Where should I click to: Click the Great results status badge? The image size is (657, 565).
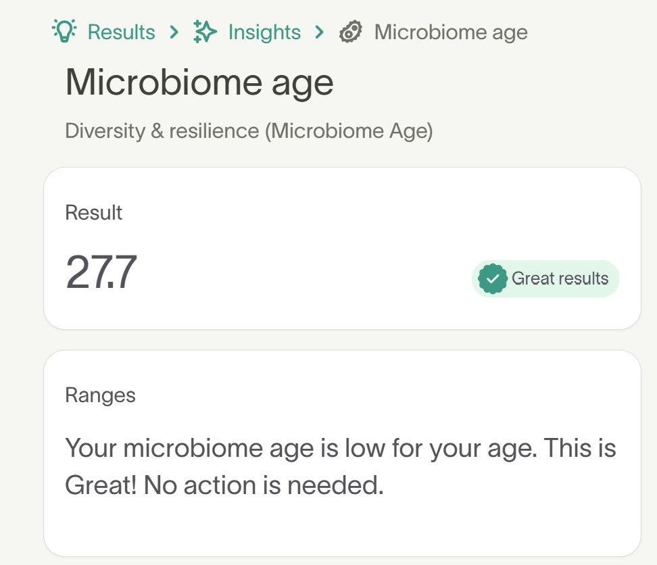pyautogui.click(x=545, y=278)
